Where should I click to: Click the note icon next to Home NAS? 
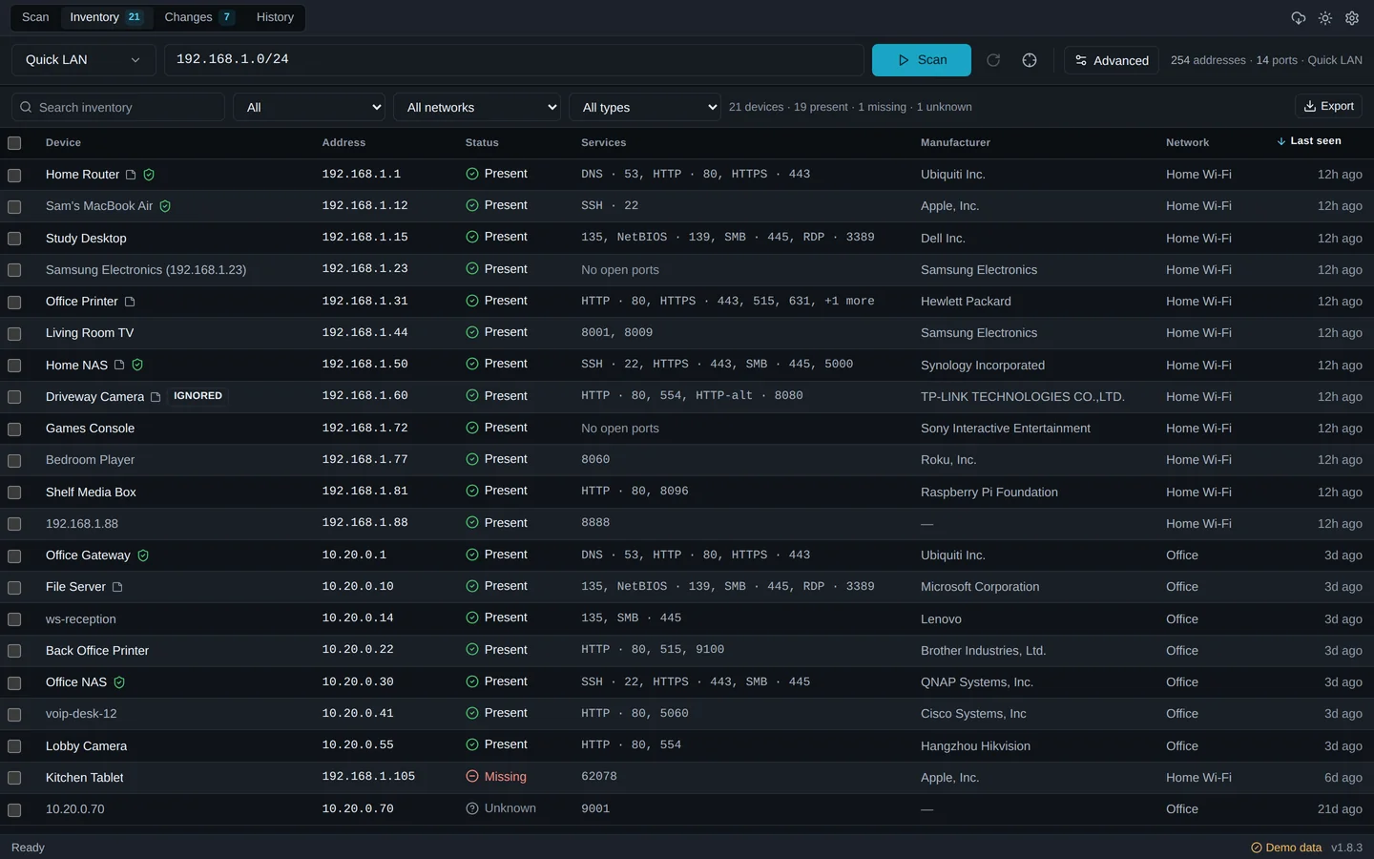pos(119,365)
